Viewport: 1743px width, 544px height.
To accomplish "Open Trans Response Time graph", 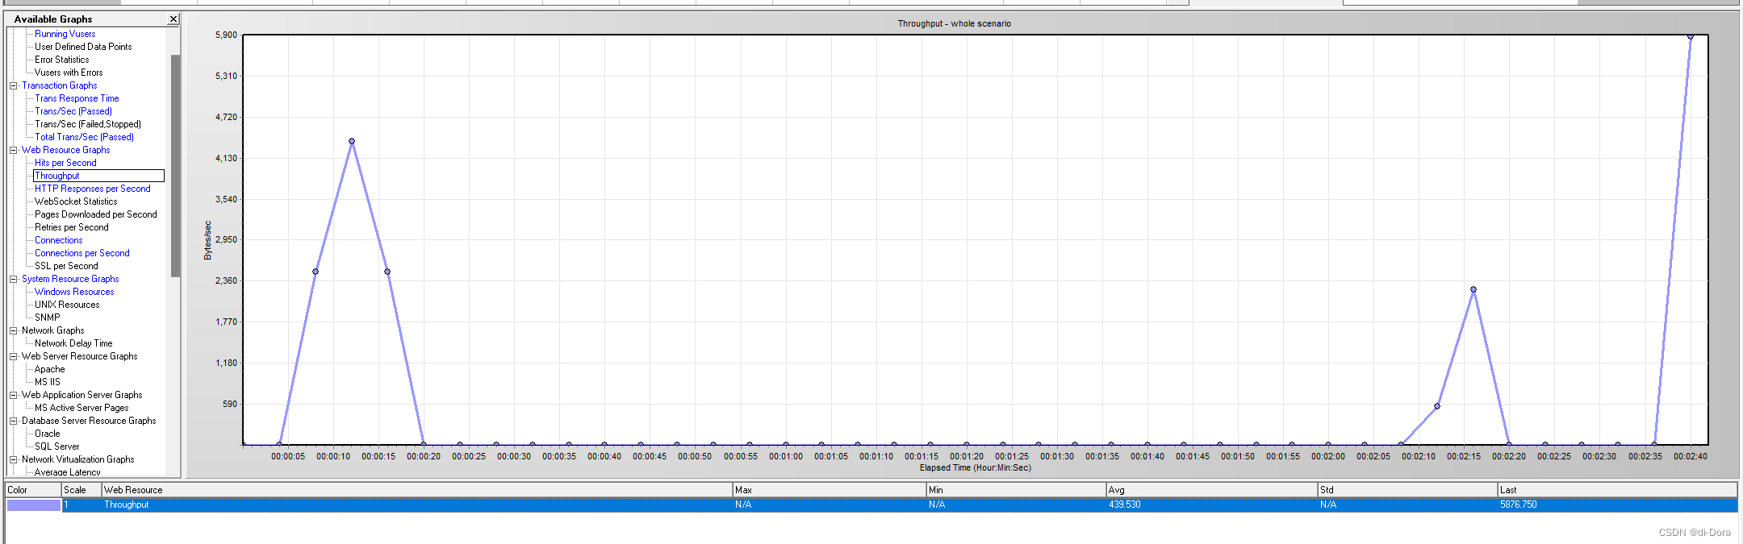I will [77, 98].
